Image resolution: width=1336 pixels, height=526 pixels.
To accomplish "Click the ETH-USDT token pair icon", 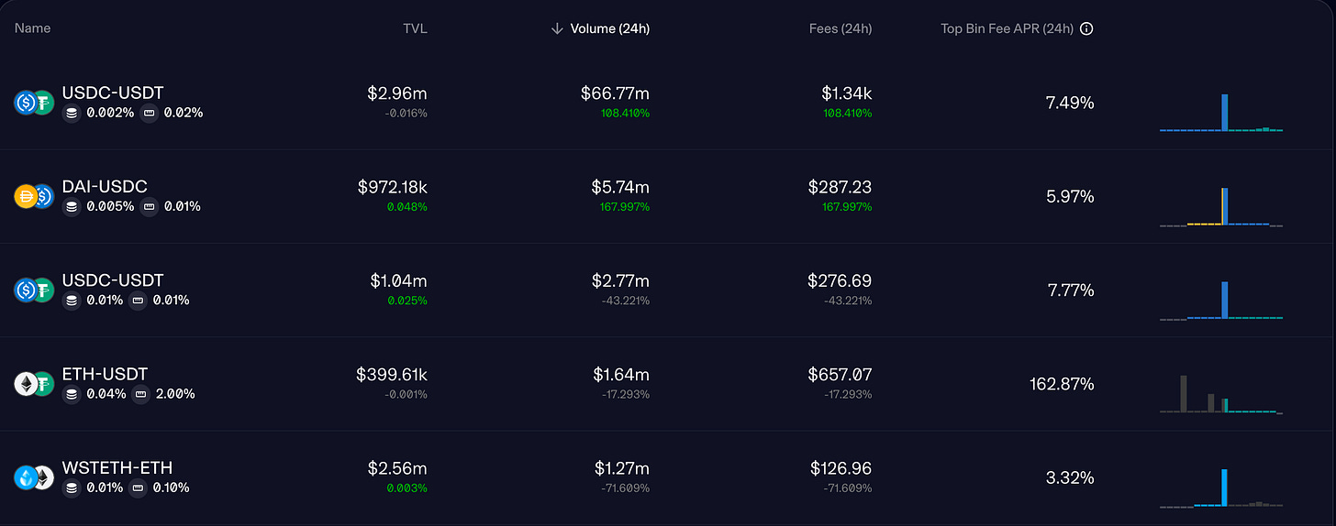I will pos(34,383).
